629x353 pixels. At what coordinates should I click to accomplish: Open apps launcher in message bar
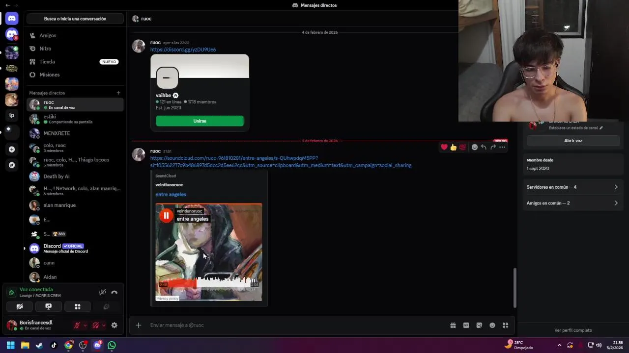(505, 325)
